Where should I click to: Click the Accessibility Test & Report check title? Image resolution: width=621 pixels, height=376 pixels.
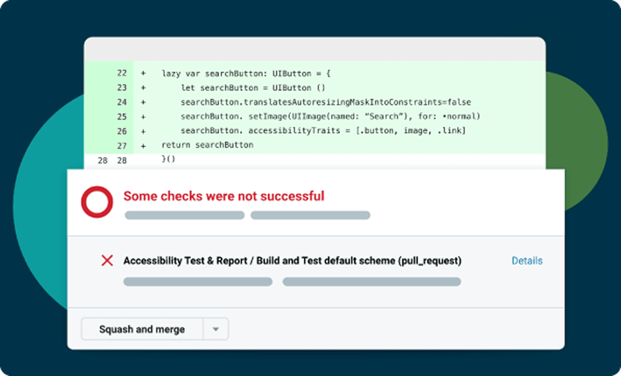pos(292,261)
